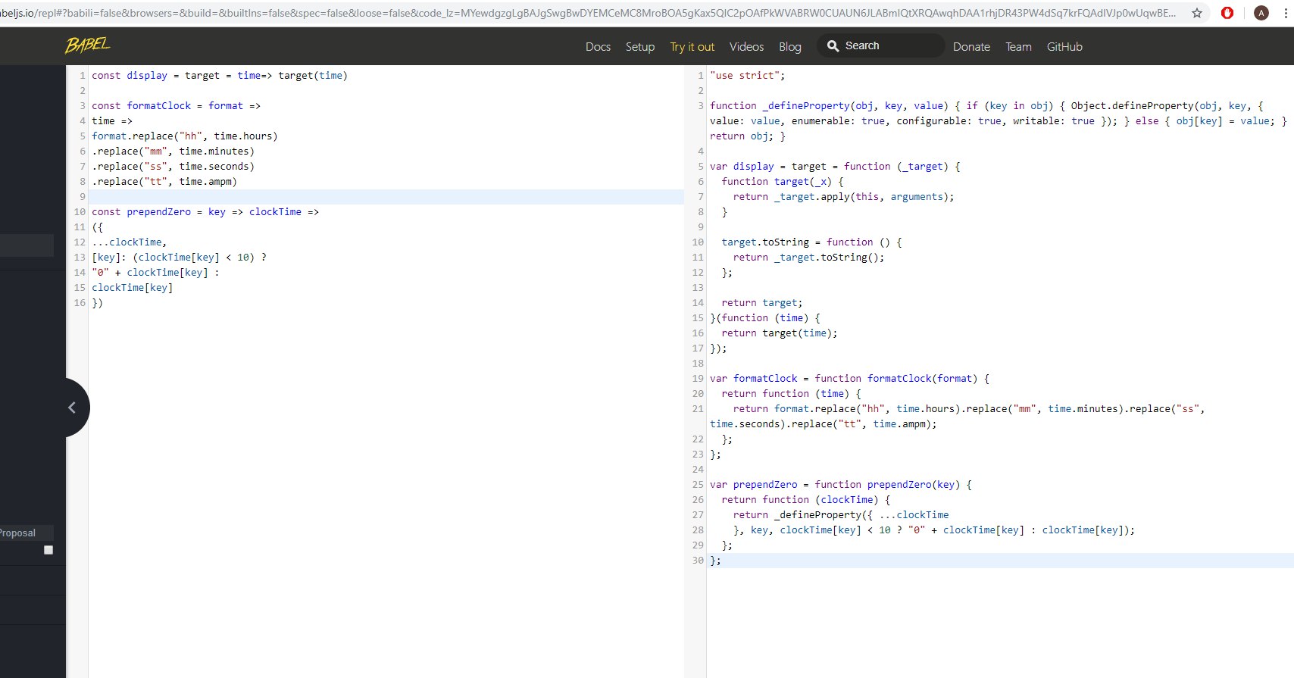1294x678 pixels.
Task: Open the Videos page
Action: (x=746, y=47)
